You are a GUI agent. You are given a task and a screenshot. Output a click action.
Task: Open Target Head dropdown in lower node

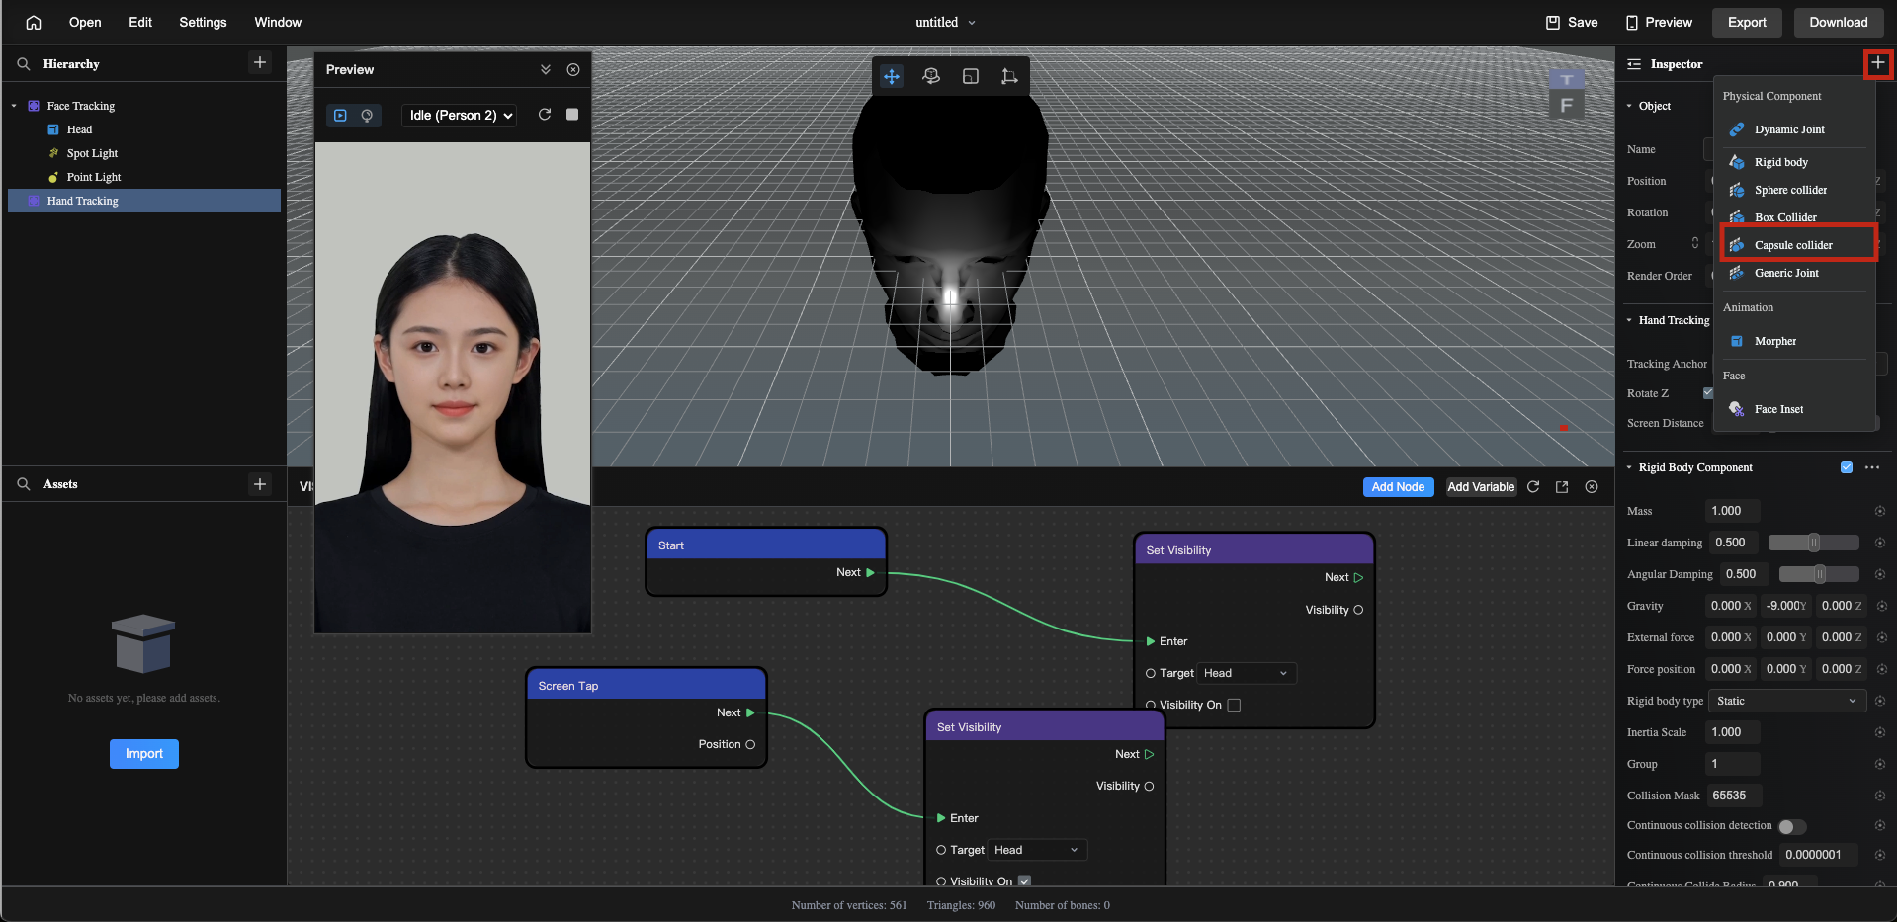(1037, 850)
